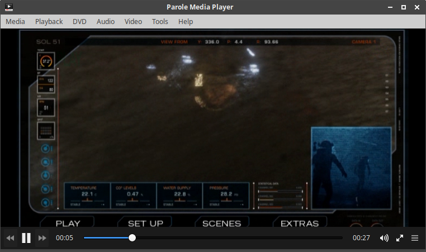The height and width of the screenshot is (252, 426).
Task: Click the 37.2 temperature gauge icon
Action: pos(46,61)
